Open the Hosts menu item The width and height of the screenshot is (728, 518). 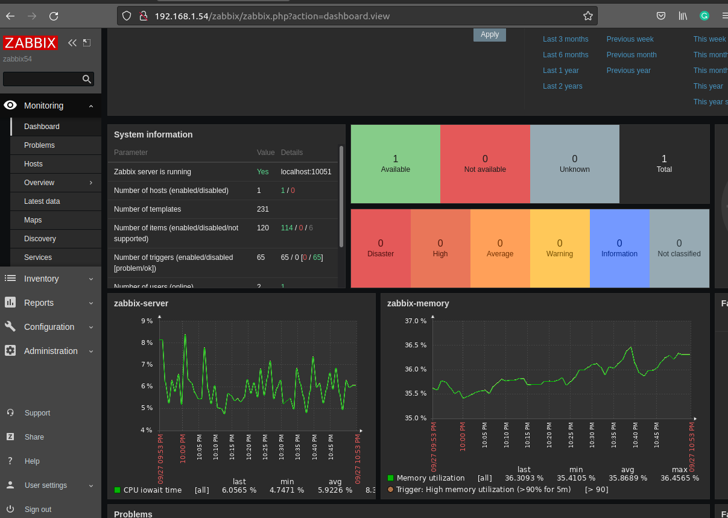(x=55, y=164)
